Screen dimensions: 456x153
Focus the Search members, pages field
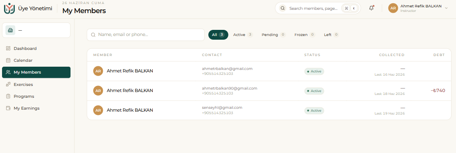(x=318, y=8)
